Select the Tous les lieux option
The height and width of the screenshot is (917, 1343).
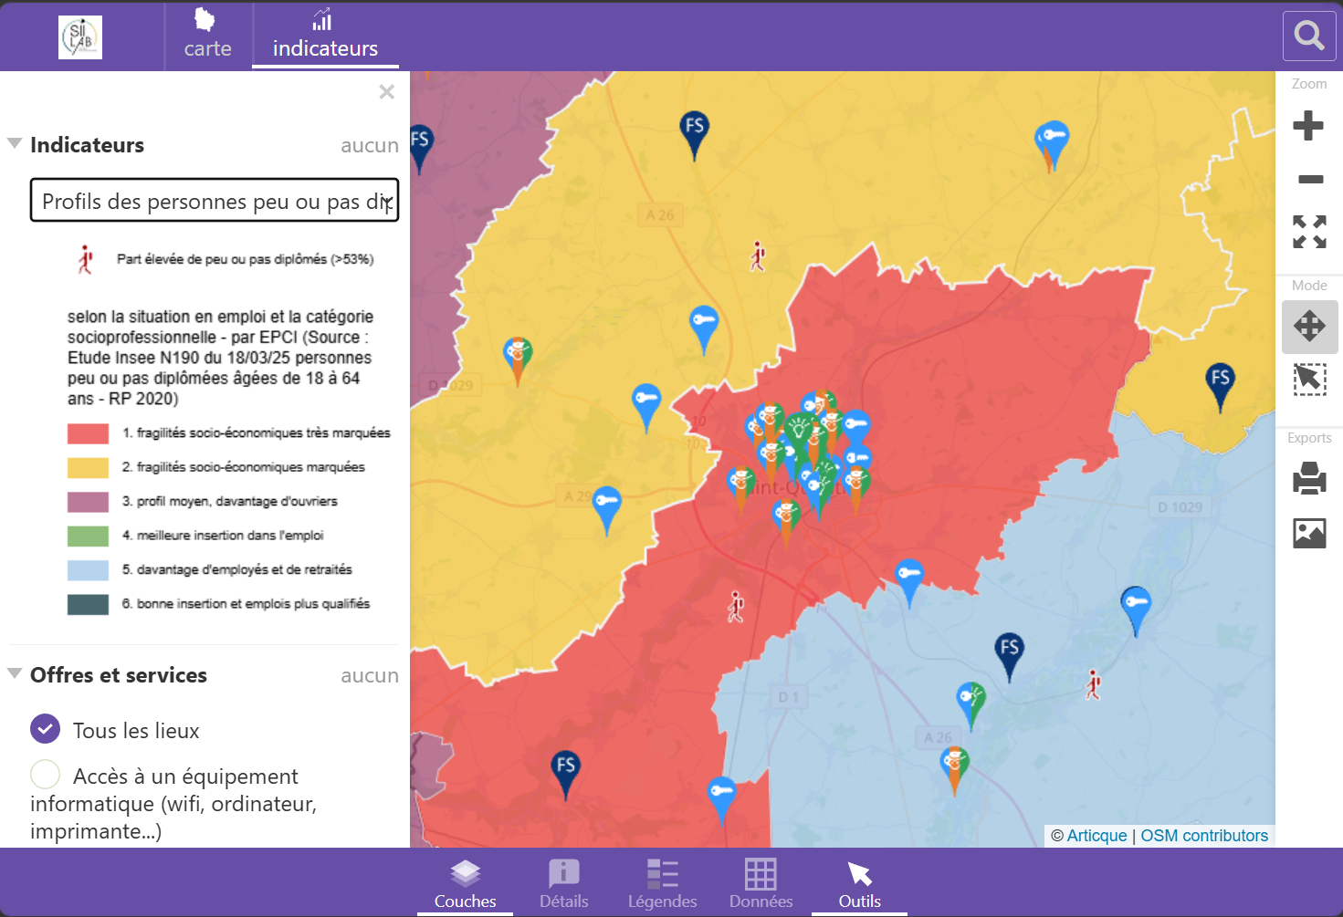pyautogui.click(x=45, y=729)
